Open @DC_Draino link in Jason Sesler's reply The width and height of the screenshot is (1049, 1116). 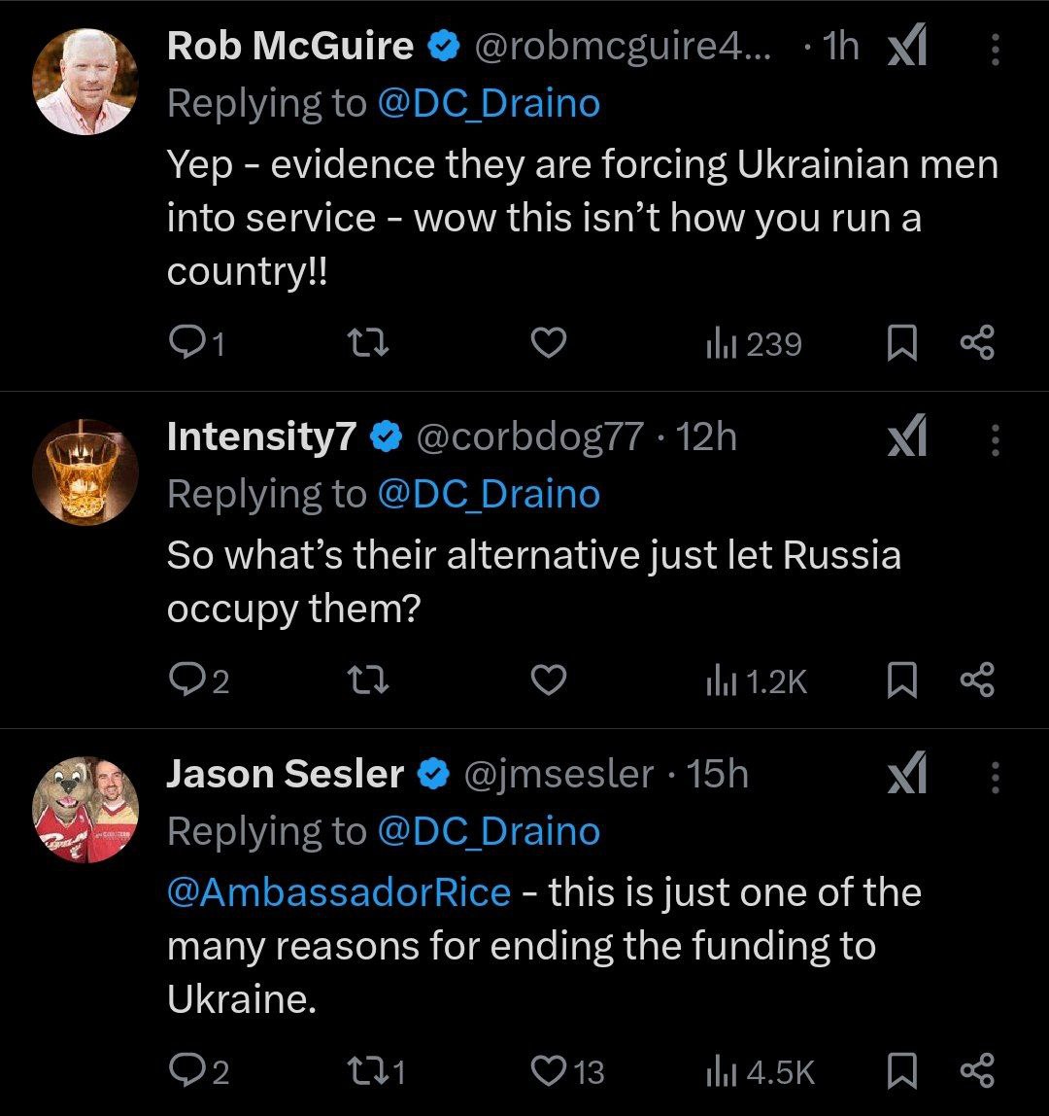pos(488,832)
